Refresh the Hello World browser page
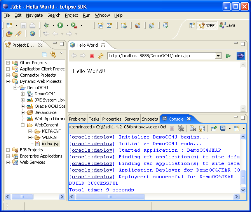The width and height of the screenshot is (251, 212). click(x=101, y=56)
